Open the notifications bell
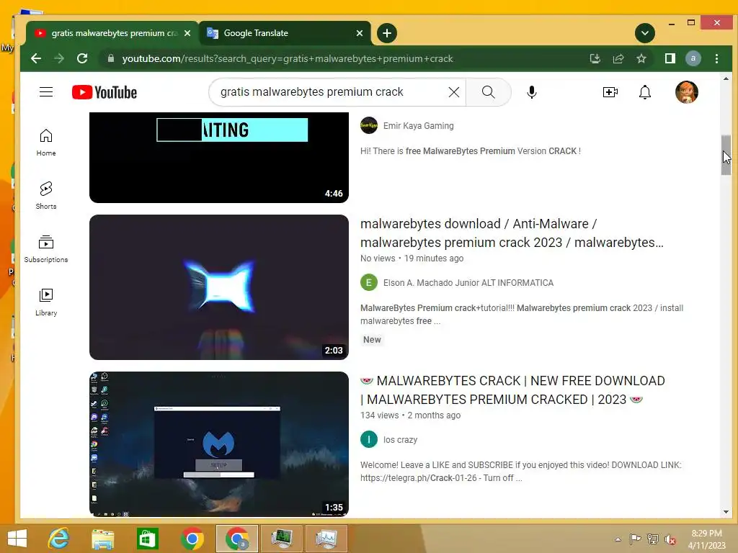Screen dimensions: 738x553 [645, 92]
